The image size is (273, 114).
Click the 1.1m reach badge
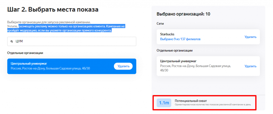click(164, 103)
